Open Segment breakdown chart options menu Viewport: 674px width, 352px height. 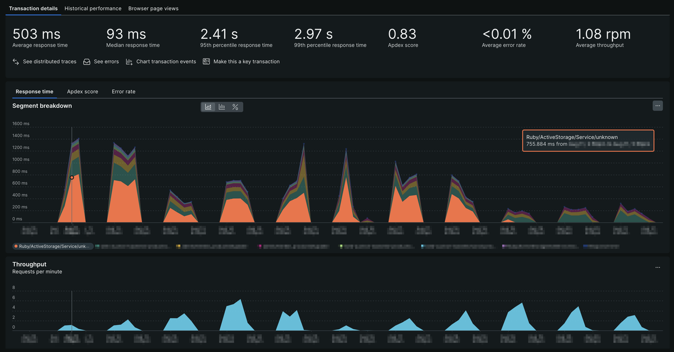tap(658, 106)
